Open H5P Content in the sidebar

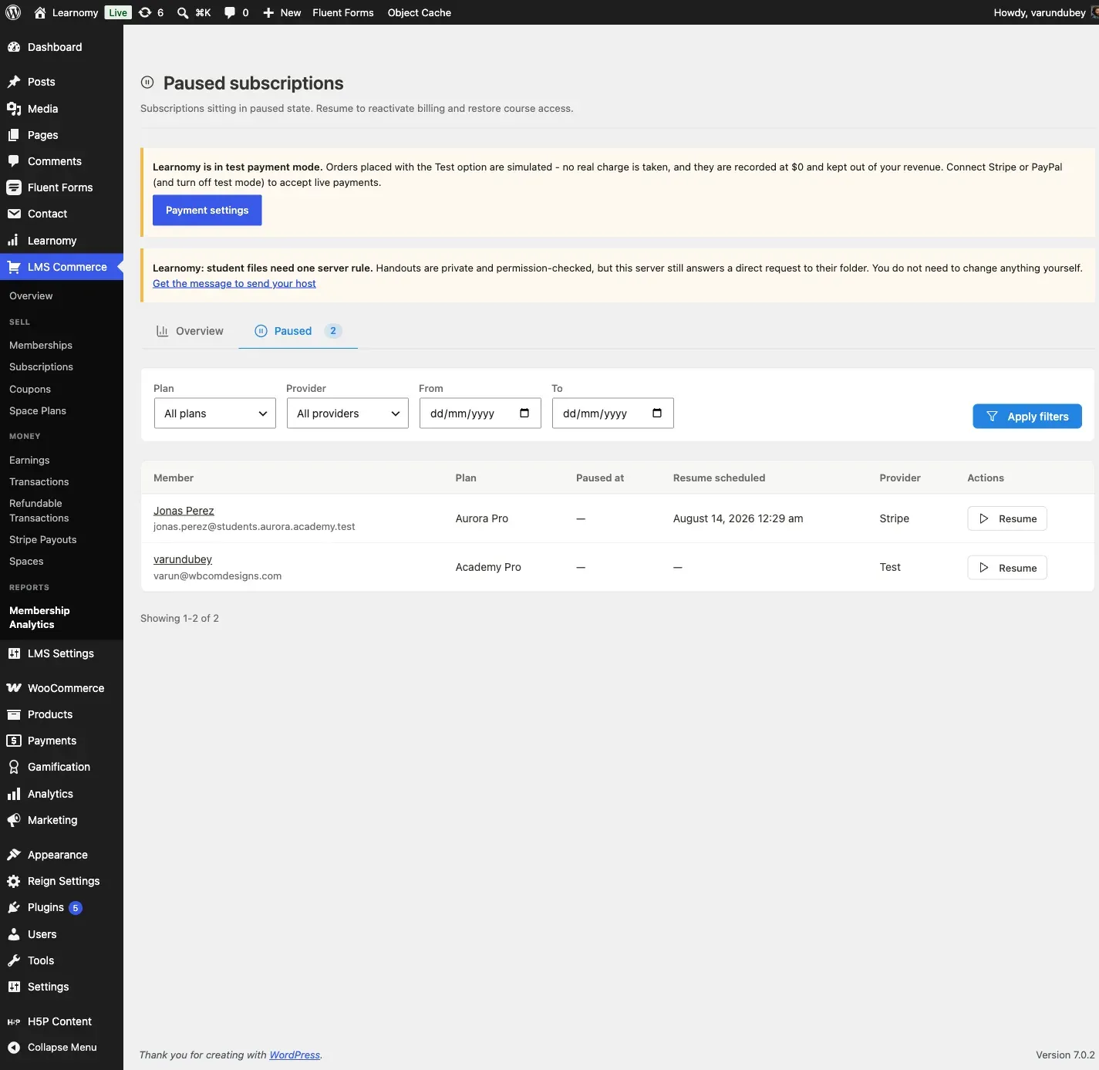tap(62, 1021)
